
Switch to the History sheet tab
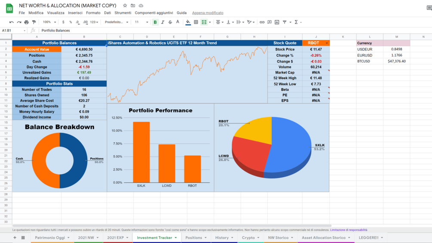point(222,237)
